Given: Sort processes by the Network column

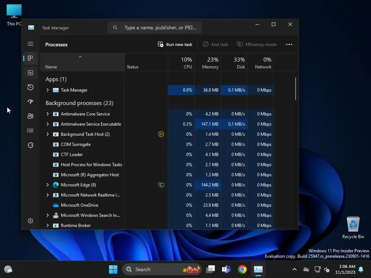Looking at the screenshot, I should 260,62.
